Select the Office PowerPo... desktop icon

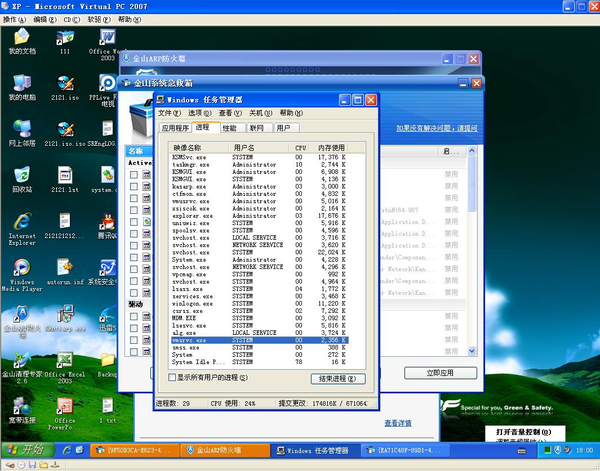click(65, 414)
